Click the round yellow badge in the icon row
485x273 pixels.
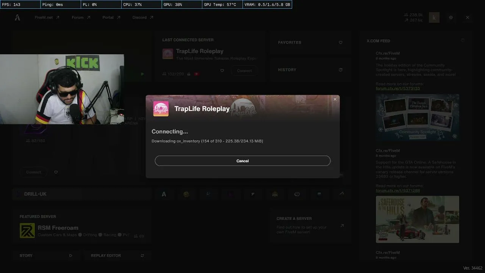[x=186, y=194]
